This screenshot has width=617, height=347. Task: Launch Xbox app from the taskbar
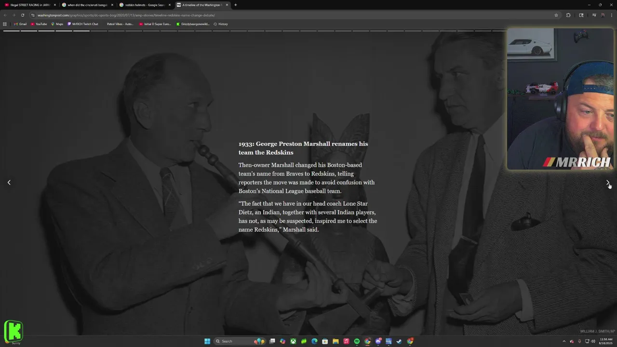pyautogui.click(x=293, y=341)
